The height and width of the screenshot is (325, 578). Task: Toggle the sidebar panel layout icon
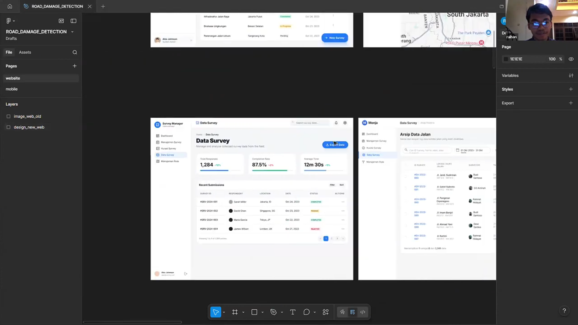73,21
